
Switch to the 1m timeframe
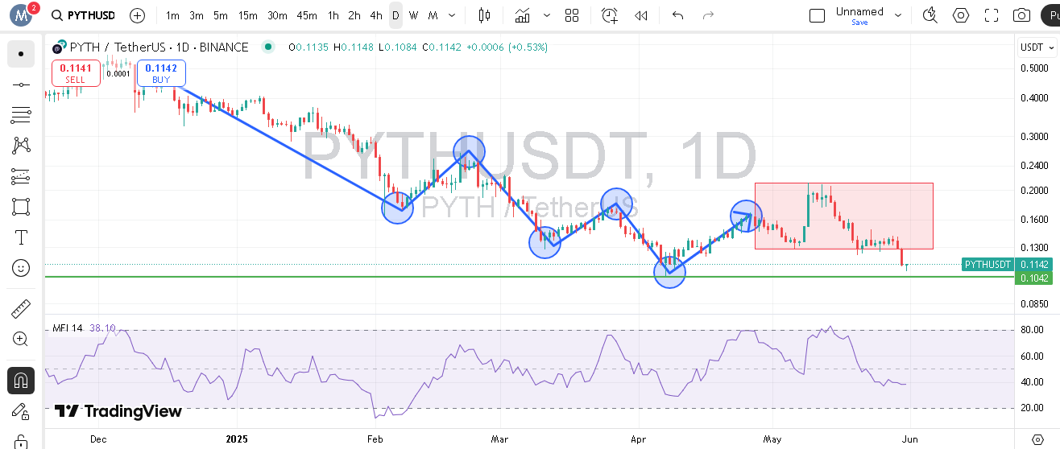click(172, 15)
